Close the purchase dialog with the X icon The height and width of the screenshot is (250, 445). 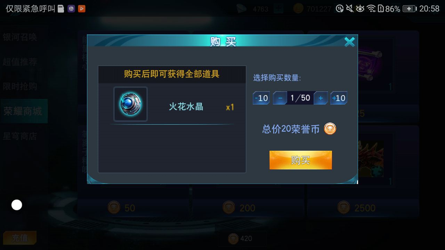point(349,42)
